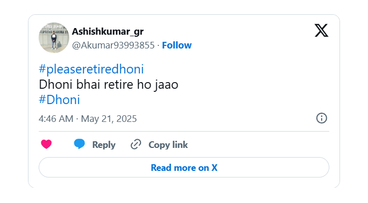Follow the Ashishkumar_gr account

point(177,45)
